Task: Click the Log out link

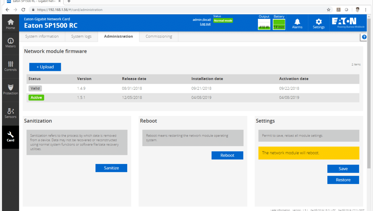Action: coord(205,24)
